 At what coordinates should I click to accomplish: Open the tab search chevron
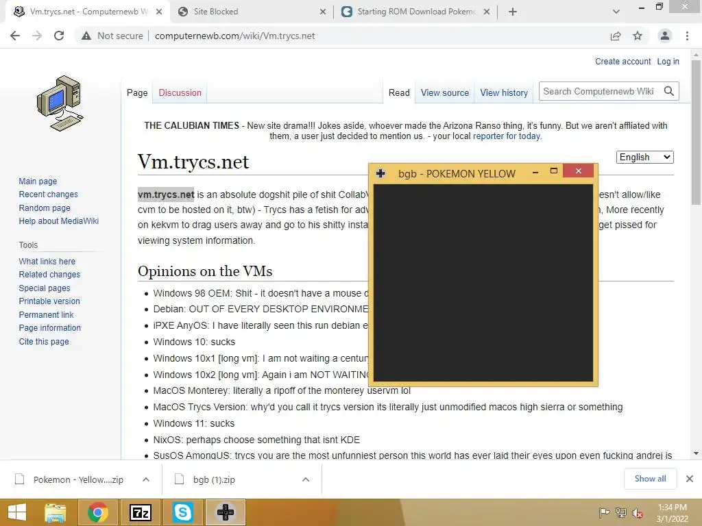[616, 12]
